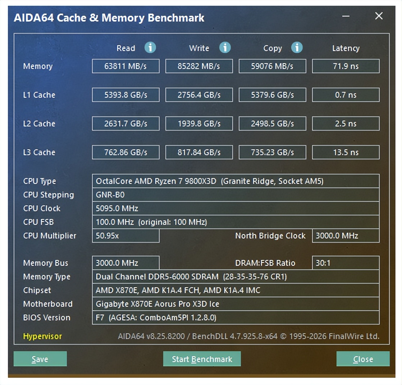This screenshot has width=402, height=385.
Task: Close the window with the X icon
Action: pos(379,16)
